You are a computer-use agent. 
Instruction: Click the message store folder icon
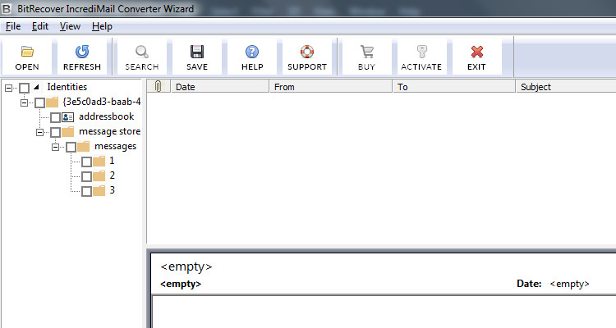[x=68, y=131]
